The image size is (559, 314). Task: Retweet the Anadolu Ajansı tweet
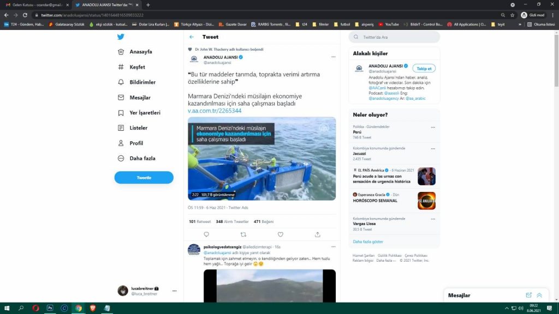[x=243, y=234]
